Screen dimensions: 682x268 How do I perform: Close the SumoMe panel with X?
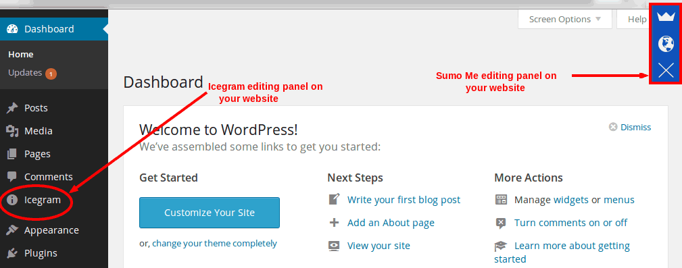(x=666, y=70)
